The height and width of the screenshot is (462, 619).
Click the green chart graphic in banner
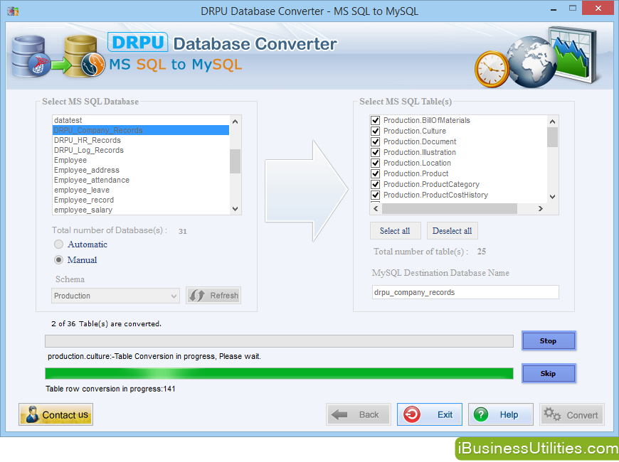pos(575,55)
